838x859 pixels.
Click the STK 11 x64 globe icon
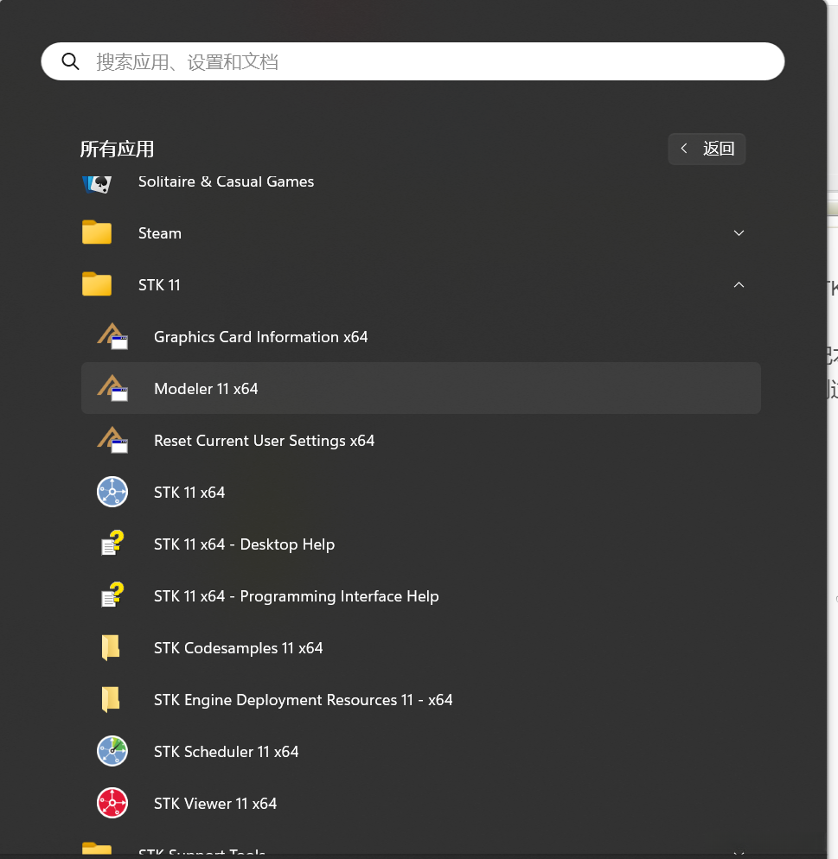(112, 493)
